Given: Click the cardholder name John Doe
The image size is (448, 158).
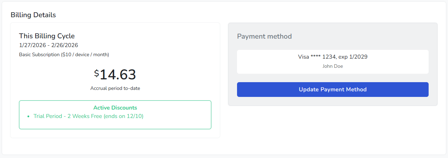Looking at the screenshot, I should 332,66.
